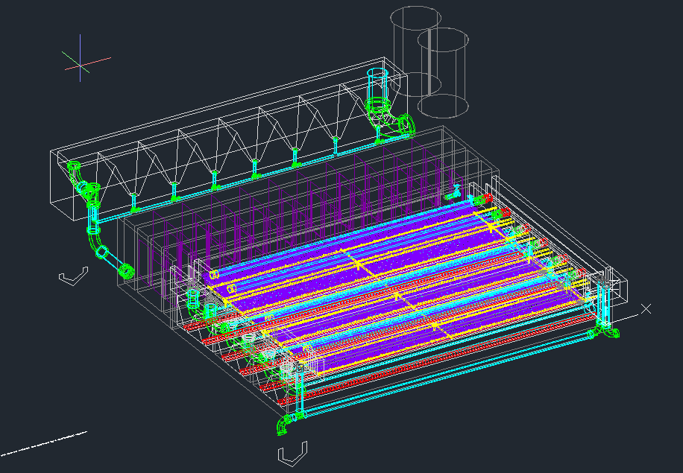Viewport: 683px width, 473px height.
Task: Pick the green coupling ending the angled cyan pipe
Action: (x=128, y=272)
